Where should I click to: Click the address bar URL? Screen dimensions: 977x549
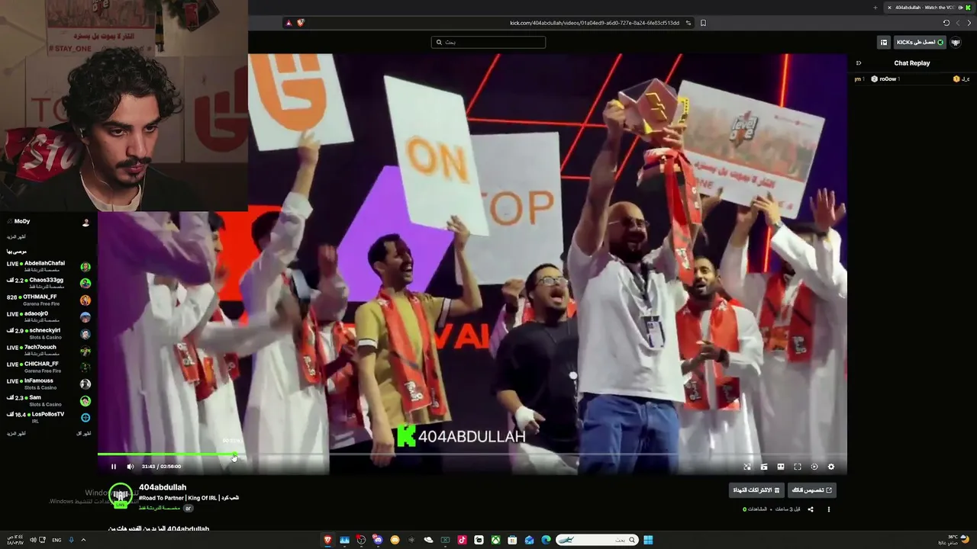tap(595, 23)
